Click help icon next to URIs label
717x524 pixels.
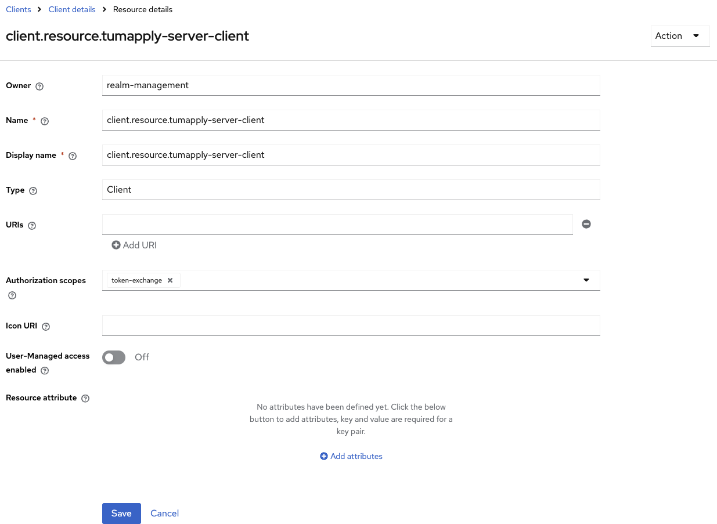point(32,226)
